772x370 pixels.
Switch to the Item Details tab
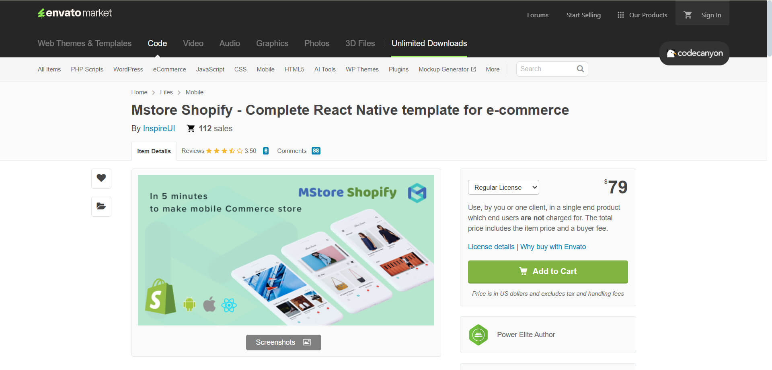[154, 151]
